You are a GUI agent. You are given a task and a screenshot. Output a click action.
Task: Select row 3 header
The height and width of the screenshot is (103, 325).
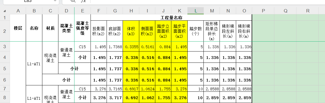pyautogui.click(x=5, y=47)
